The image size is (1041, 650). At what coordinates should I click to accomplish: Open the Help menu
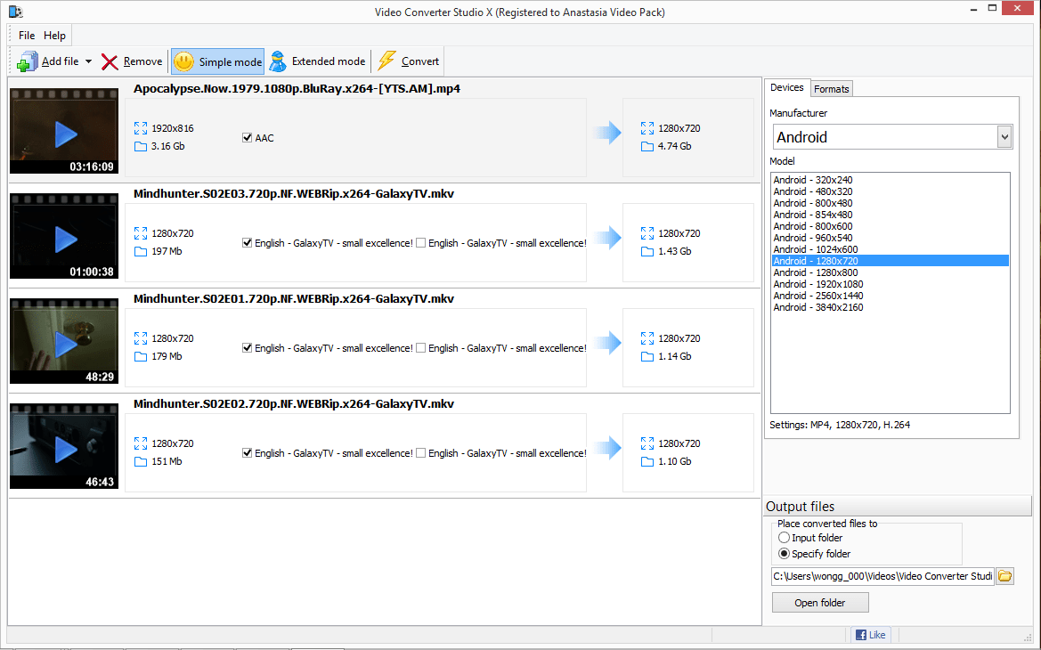point(54,35)
